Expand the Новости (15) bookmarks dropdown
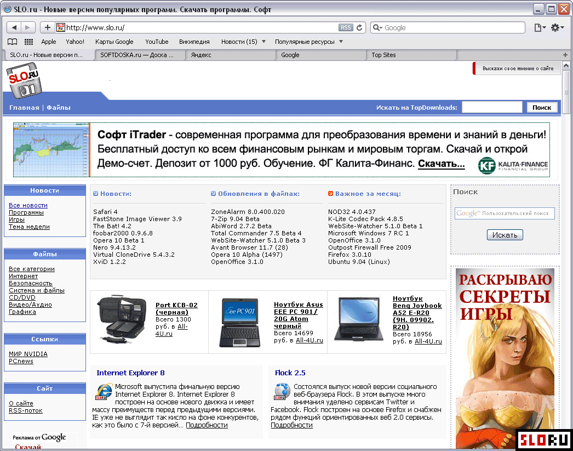This screenshot has height=451, width=573. tap(263, 42)
